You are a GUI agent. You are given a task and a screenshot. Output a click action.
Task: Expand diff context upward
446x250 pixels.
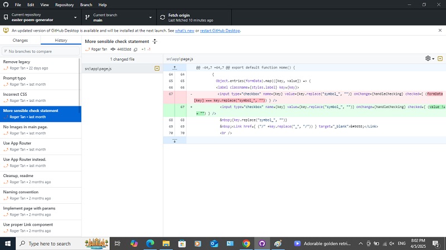pyautogui.click(x=174, y=67)
